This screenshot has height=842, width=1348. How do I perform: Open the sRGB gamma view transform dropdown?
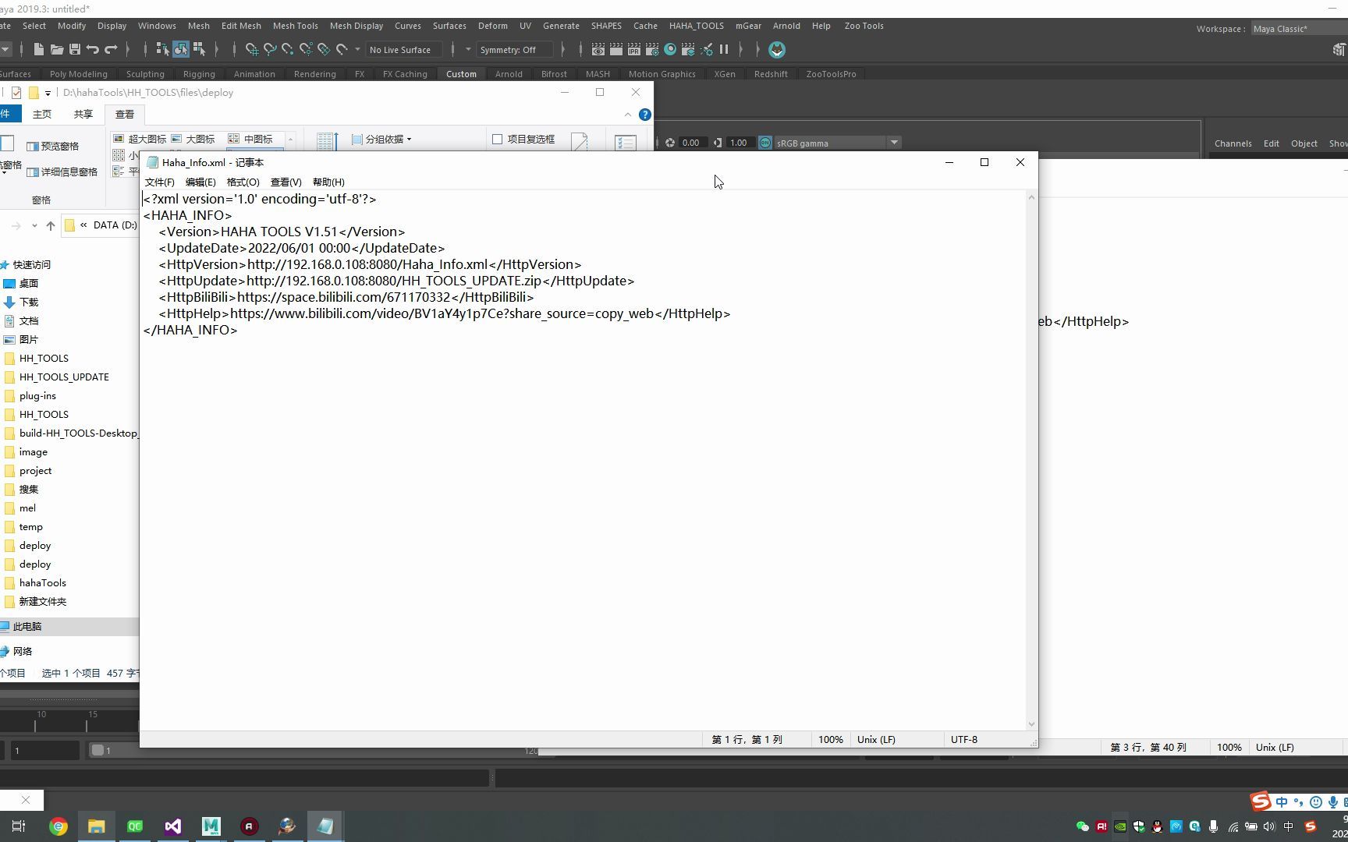coord(838,143)
